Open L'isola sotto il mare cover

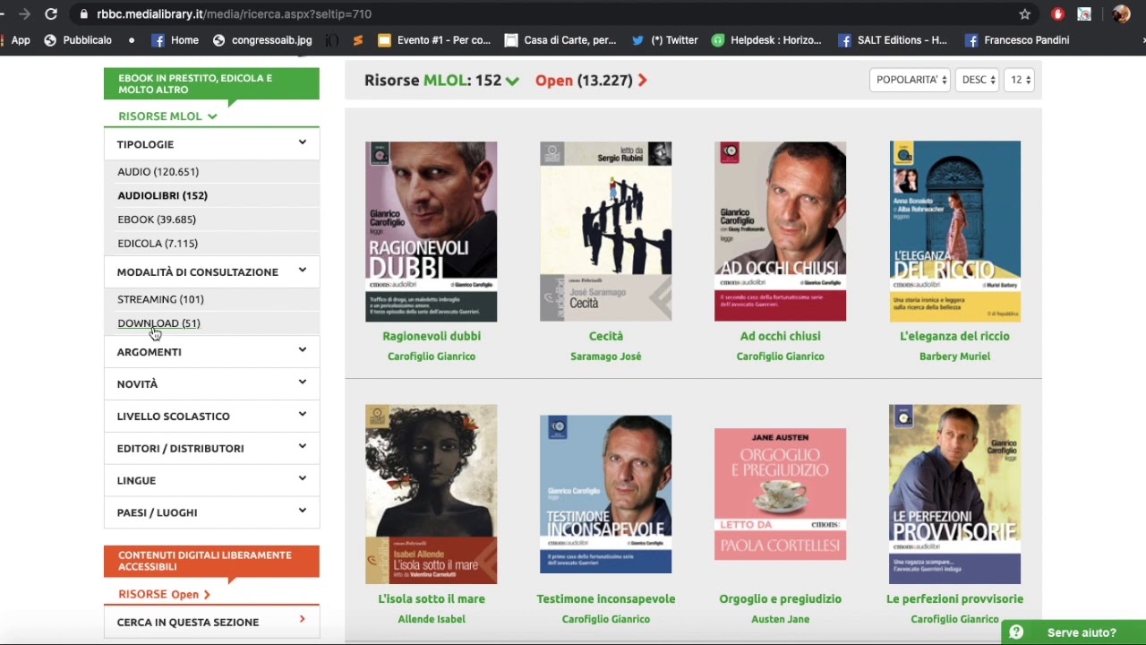431,494
